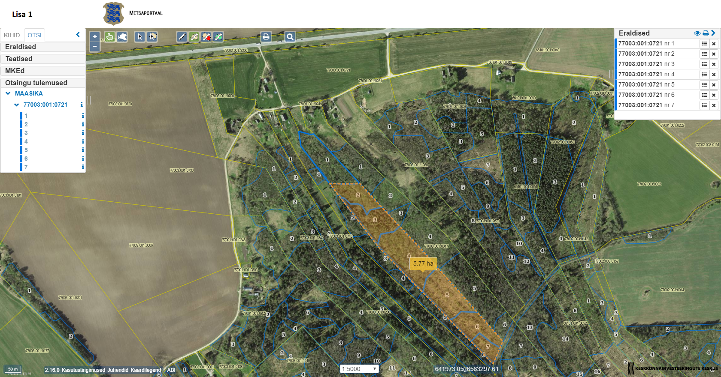Collapse the 77003:001:0721 tree node

click(17, 105)
